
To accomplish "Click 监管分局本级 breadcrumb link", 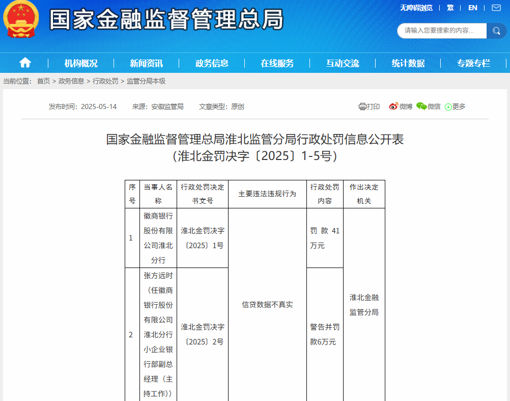I will click(x=146, y=81).
